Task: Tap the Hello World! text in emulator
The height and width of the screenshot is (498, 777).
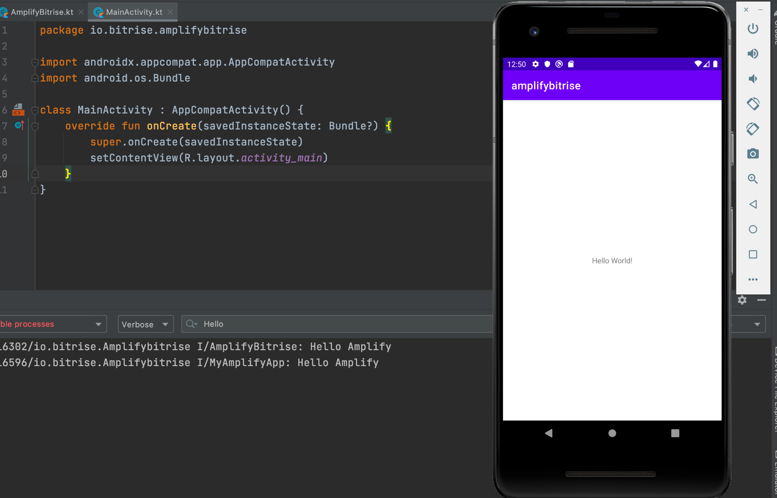Action: pyautogui.click(x=612, y=261)
